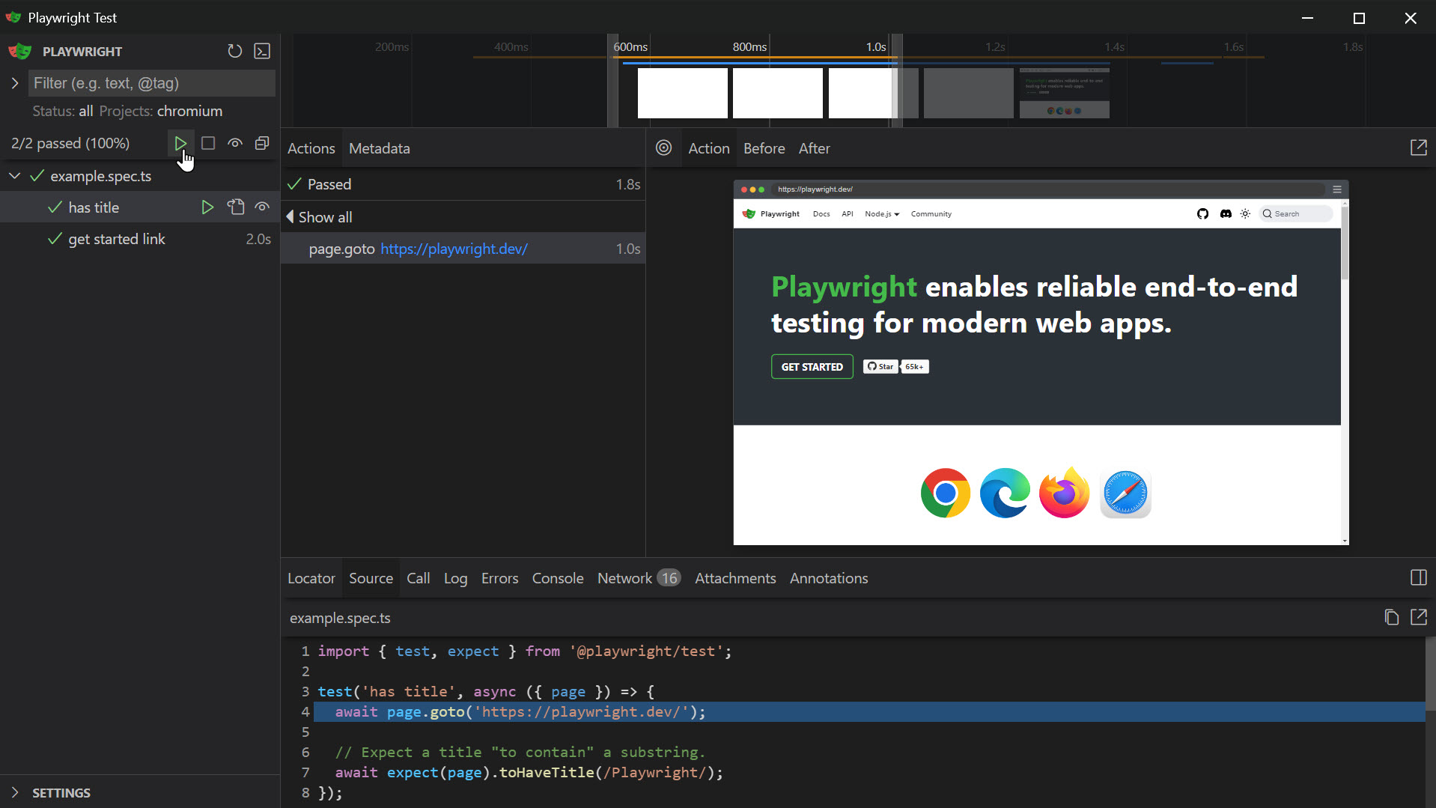Open snapshot in a new tab
1436x808 pixels.
click(1418, 148)
